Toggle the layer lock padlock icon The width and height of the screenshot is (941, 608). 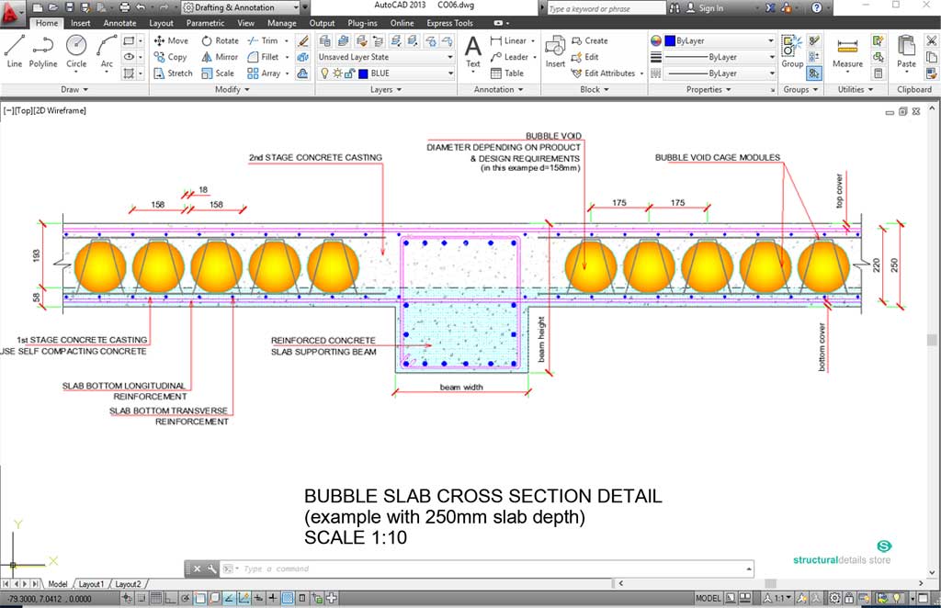[x=350, y=73]
